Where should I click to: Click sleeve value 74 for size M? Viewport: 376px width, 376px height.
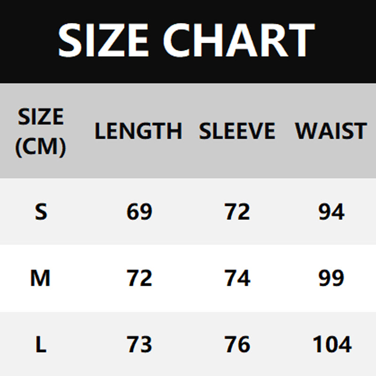(x=237, y=279)
